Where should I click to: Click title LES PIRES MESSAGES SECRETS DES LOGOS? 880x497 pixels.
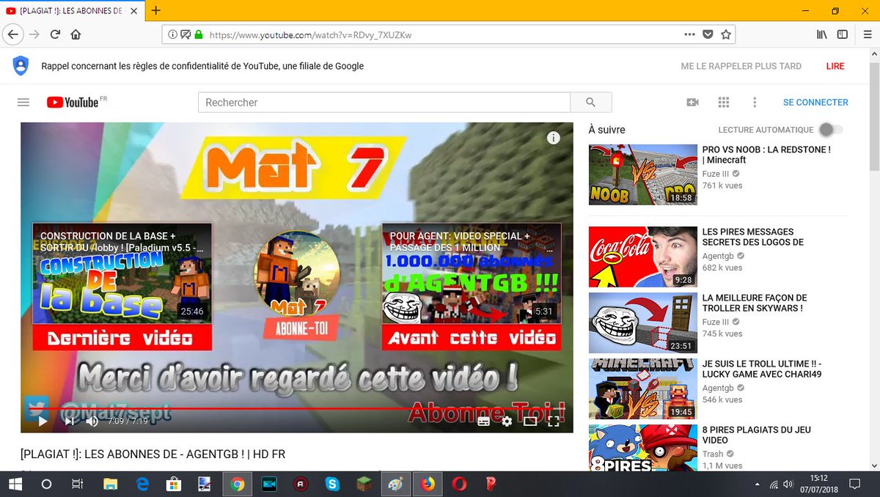click(753, 237)
